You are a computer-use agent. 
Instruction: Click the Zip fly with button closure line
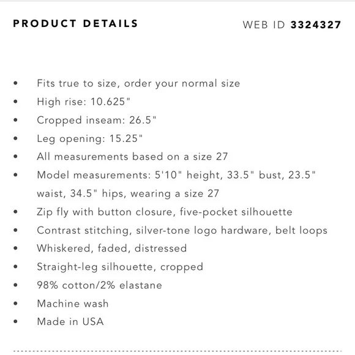pyautogui.click(x=165, y=212)
